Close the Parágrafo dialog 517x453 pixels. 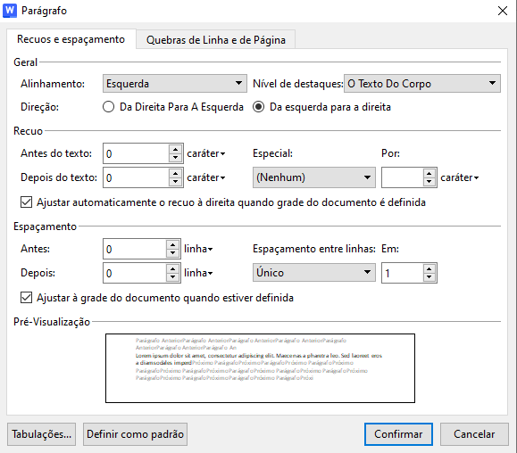tap(503, 11)
